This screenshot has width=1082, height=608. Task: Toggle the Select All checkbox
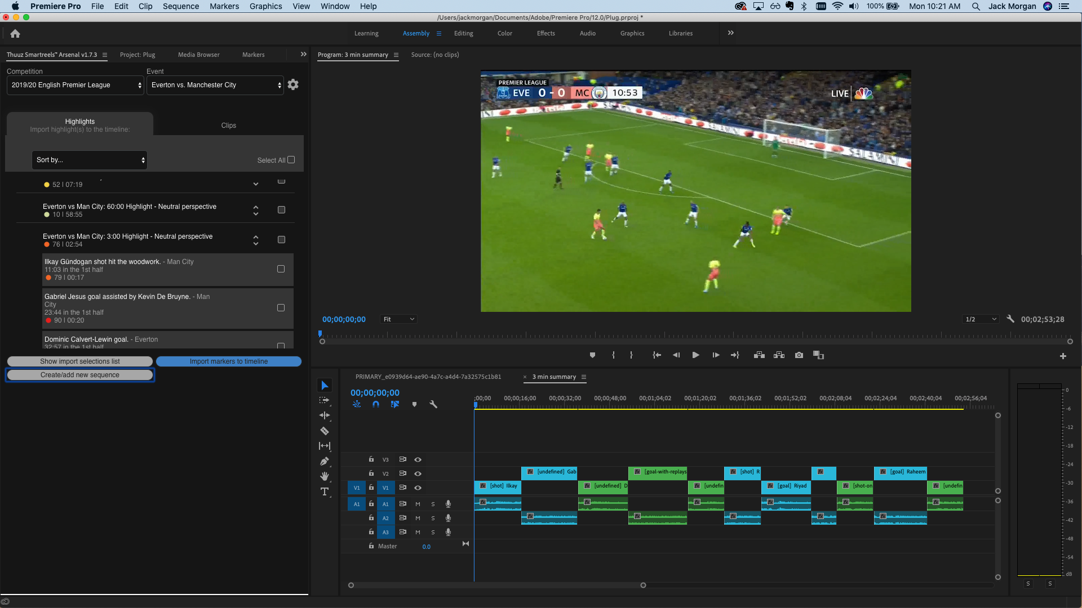[x=291, y=160]
